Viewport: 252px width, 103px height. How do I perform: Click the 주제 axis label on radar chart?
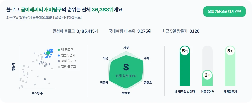tap(147, 58)
